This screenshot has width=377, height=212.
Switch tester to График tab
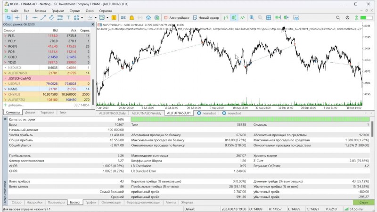(x=90, y=203)
